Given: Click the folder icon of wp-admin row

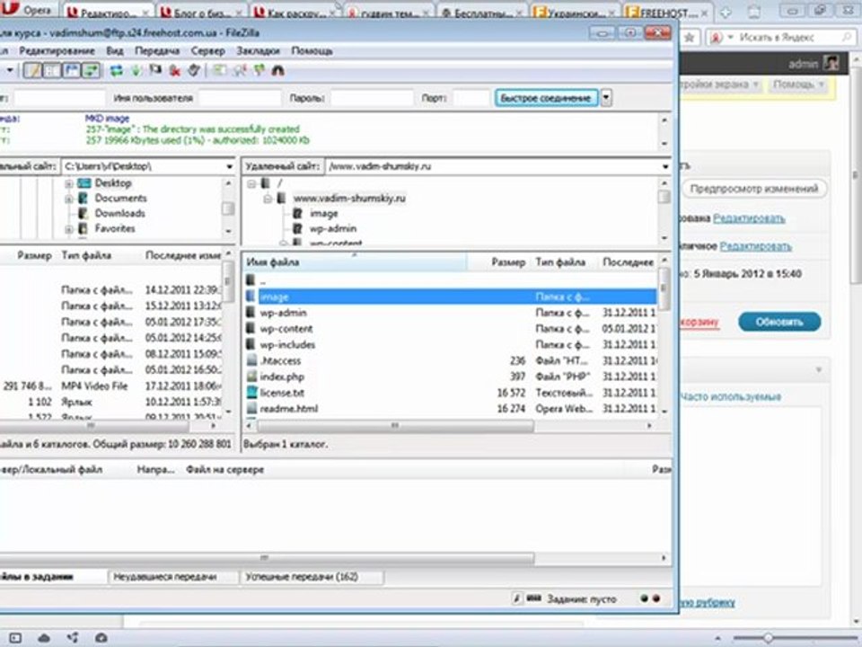Looking at the screenshot, I should 251,313.
